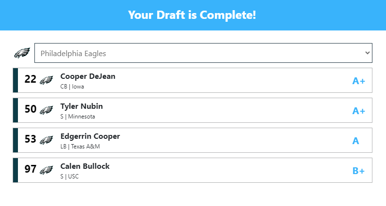Click the Eagles logo beside the team dropdown

22,53
